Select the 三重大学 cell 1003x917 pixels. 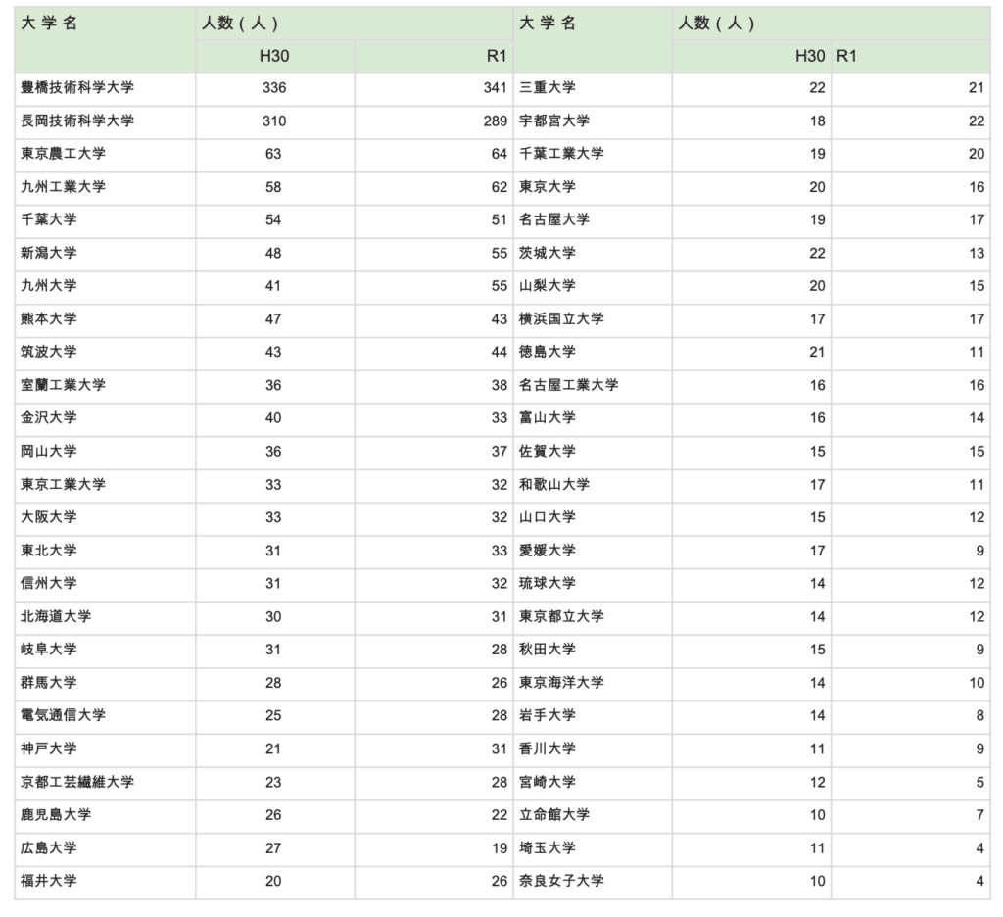click(x=548, y=88)
